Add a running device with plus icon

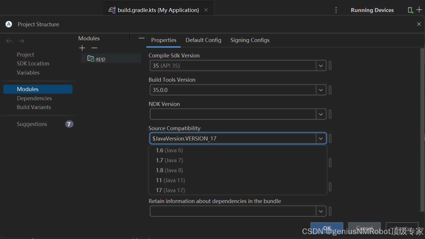pos(419,10)
